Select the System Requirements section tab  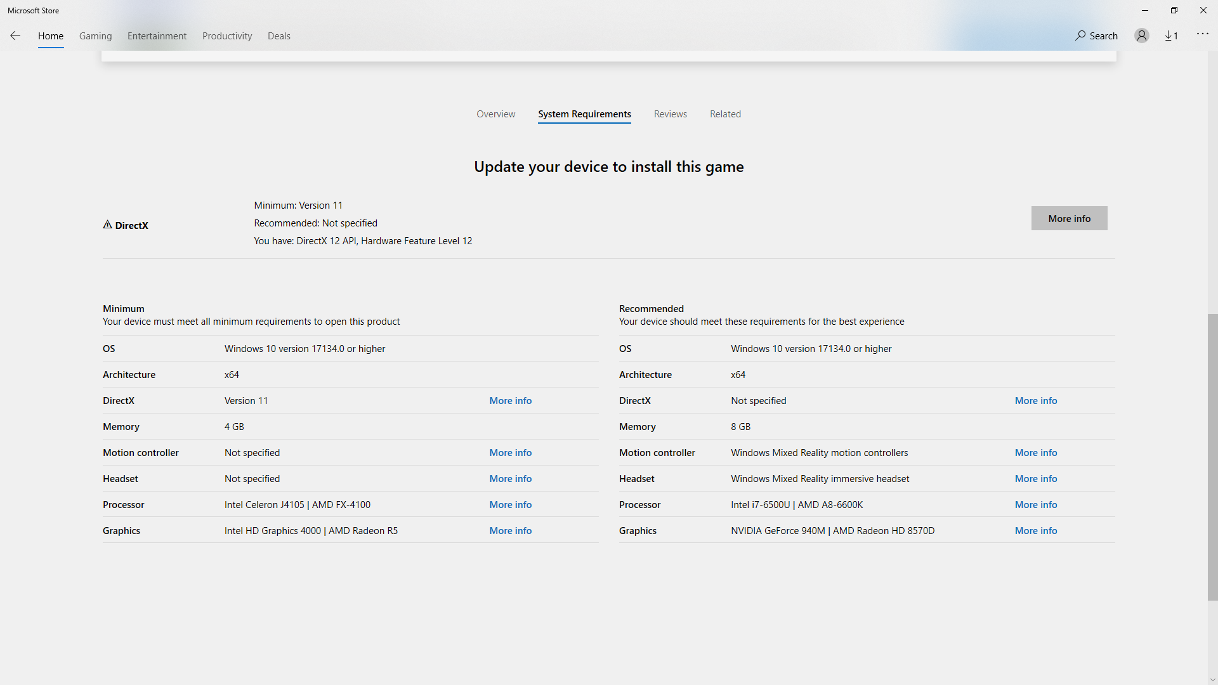584,114
